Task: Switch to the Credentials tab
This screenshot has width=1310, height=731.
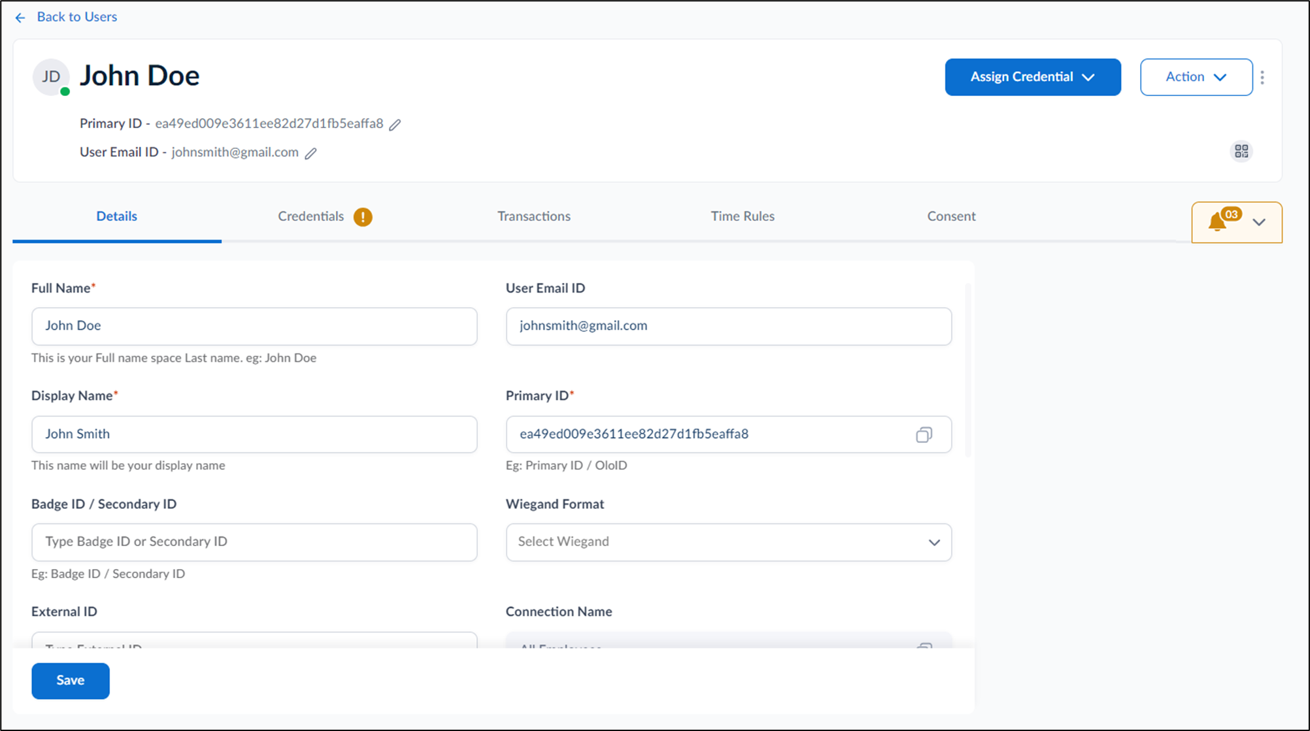Action: (311, 216)
